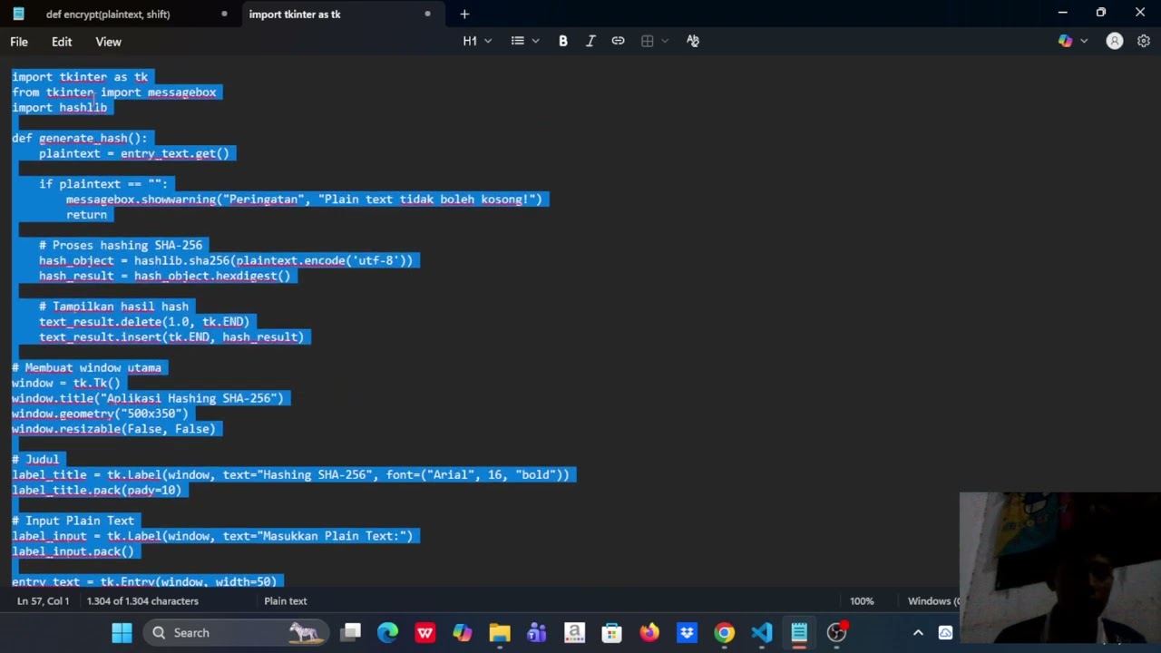Open the File menu
The height and width of the screenshot is (653, 1161).
click(19, 42)
